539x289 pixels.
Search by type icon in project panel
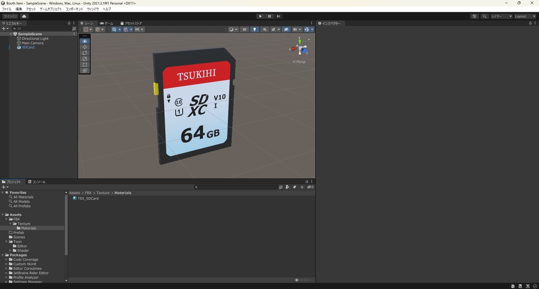[287, 187]
